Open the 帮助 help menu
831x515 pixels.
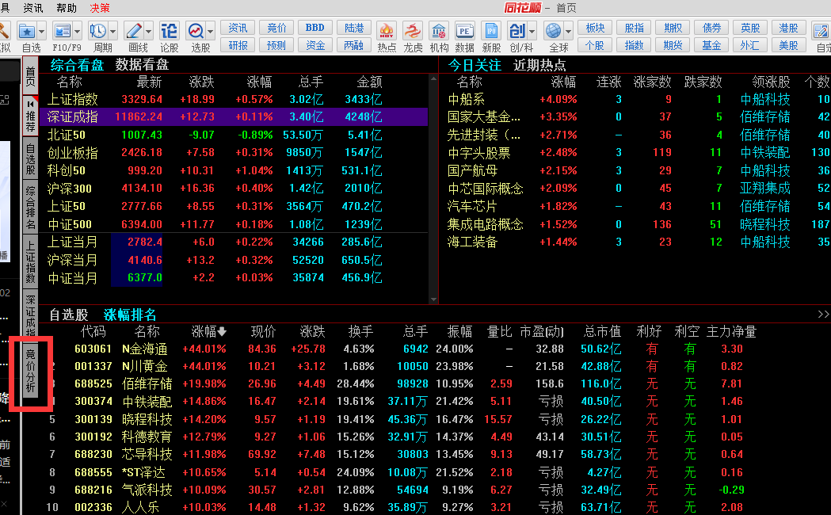point(67,8)
